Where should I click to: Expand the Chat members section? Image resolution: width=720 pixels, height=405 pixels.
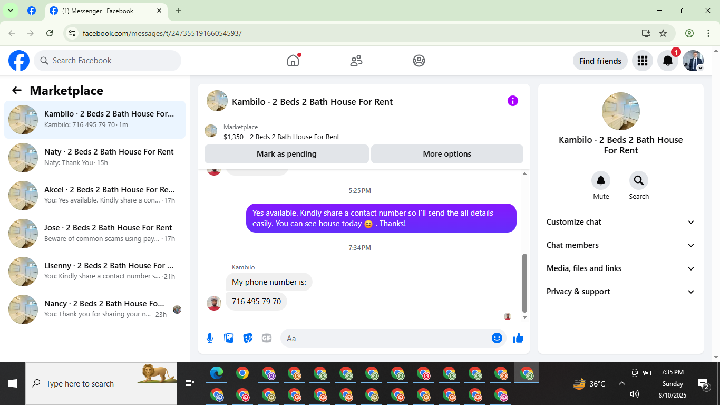(x=621, y=245)
